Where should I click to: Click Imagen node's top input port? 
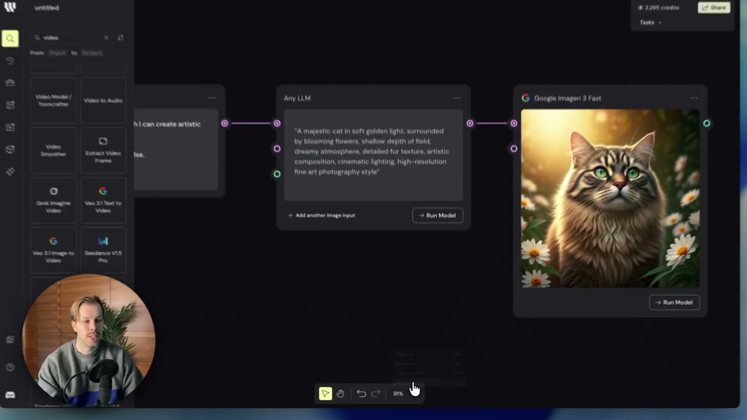pos(514,123)
